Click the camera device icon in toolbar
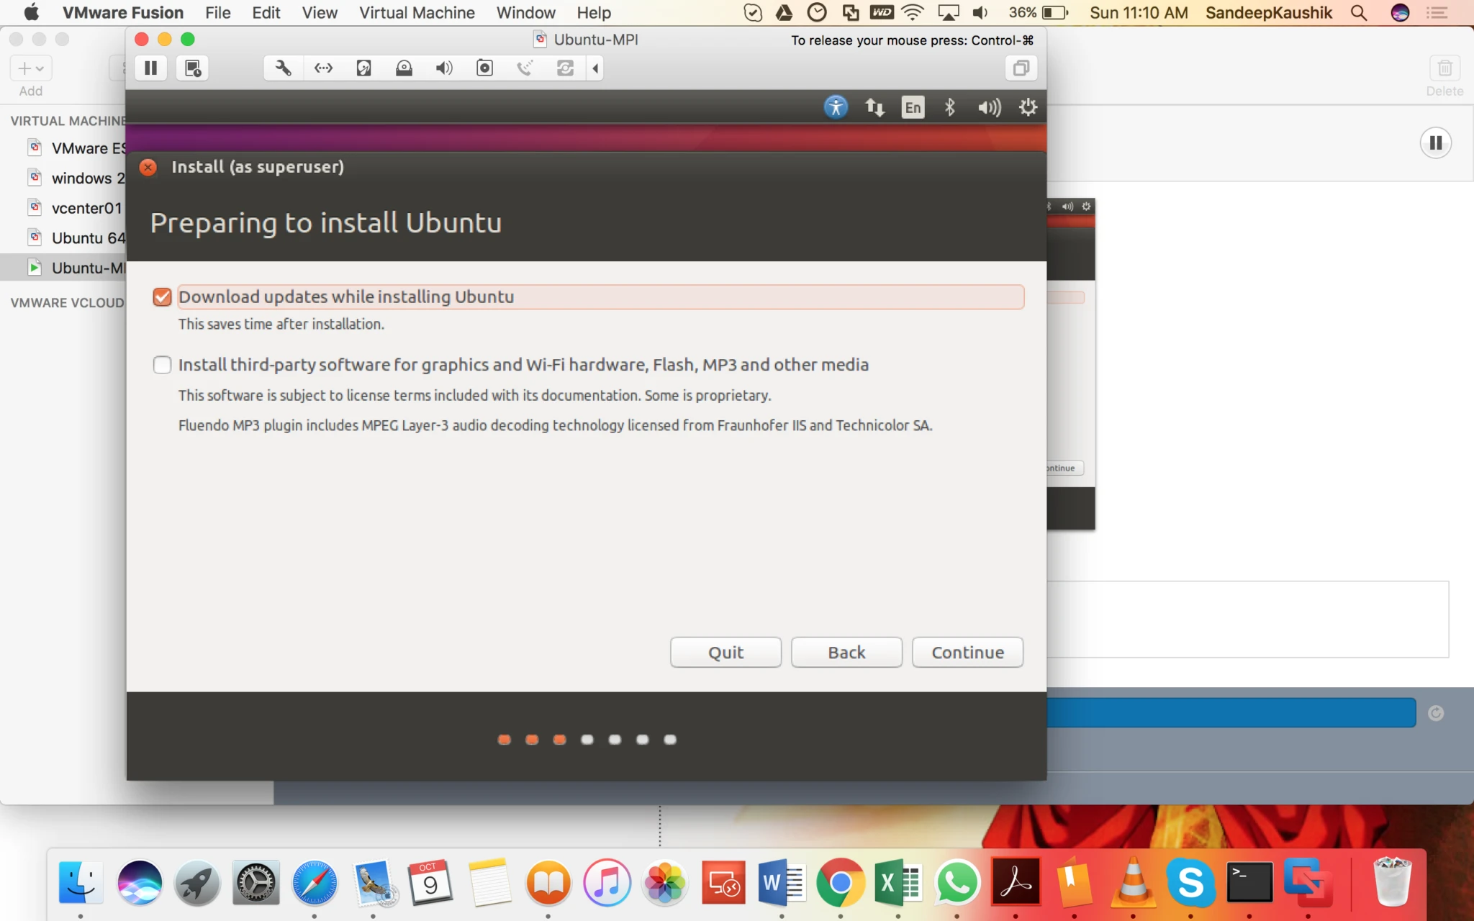The width and height of the screenshot is (1474, 921). click(x=485, y=68)
